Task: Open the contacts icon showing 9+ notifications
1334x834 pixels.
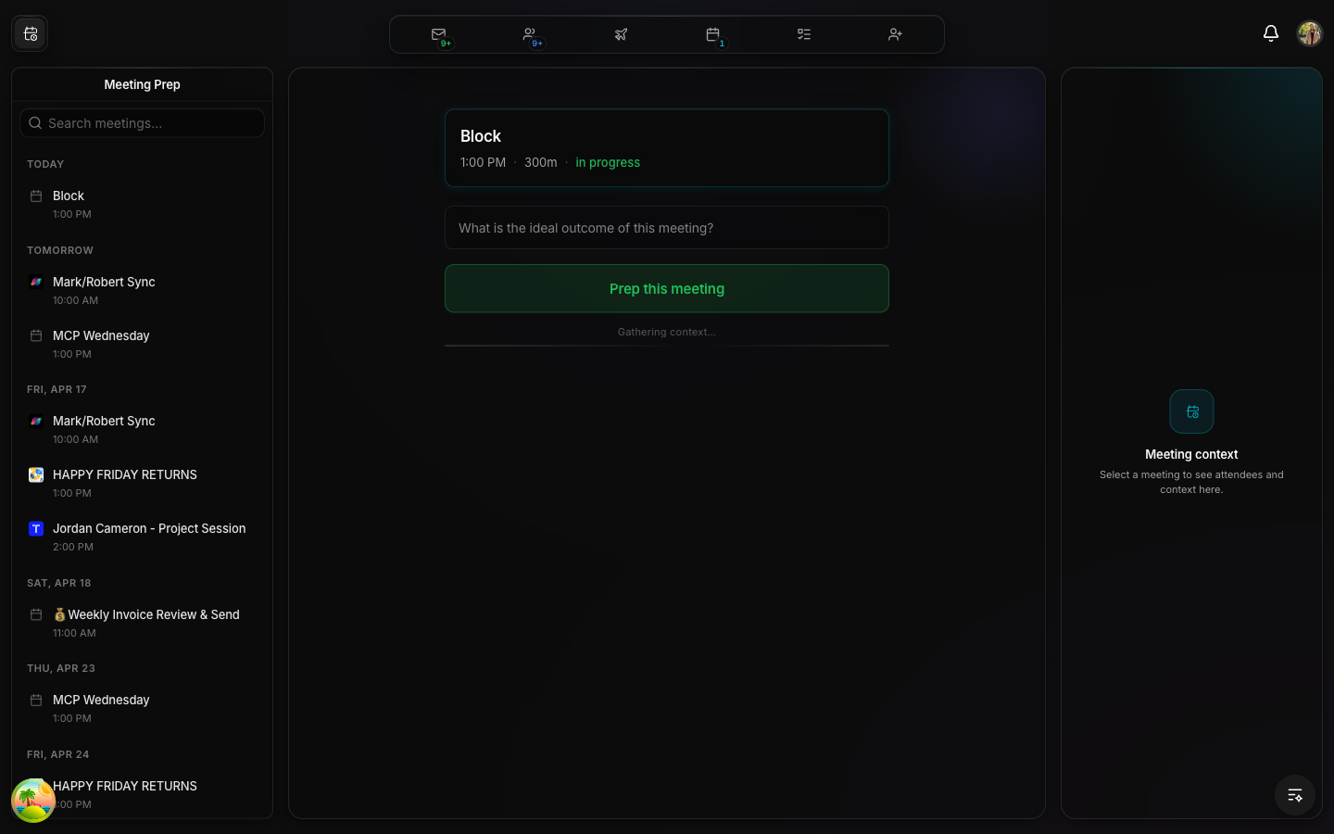Action: pyautogui.click(x=530, y=33)
